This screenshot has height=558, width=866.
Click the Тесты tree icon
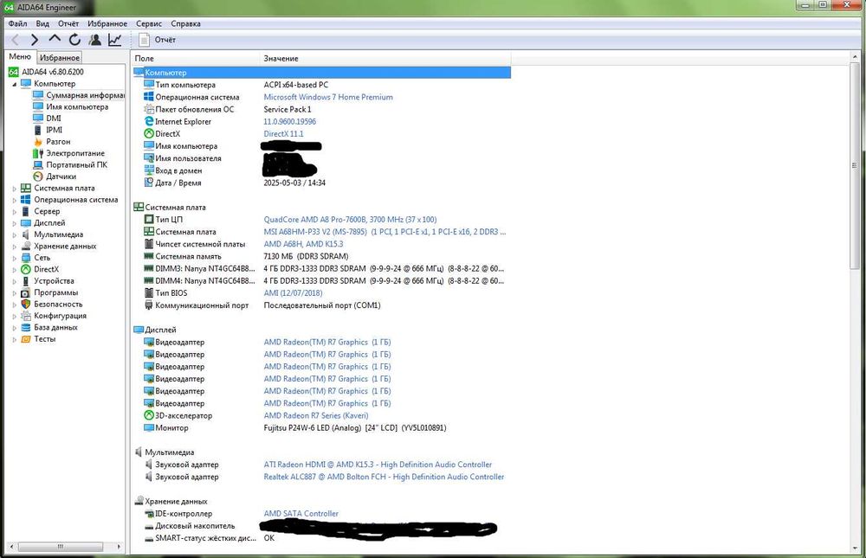point(25,339)
